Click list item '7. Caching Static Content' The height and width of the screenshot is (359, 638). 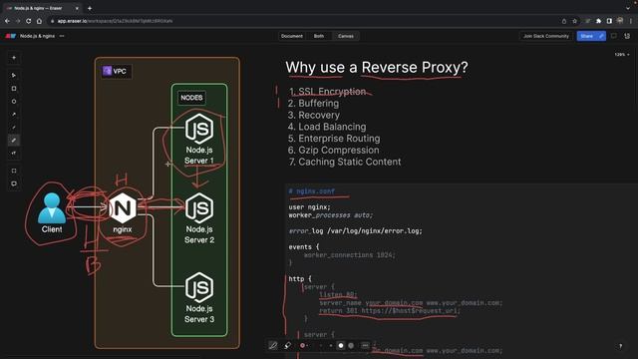pos(345,162)
